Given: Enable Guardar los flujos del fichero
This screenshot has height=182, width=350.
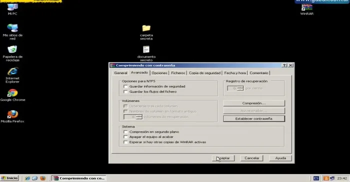Looking at the screenshot, I should point(125,92).
